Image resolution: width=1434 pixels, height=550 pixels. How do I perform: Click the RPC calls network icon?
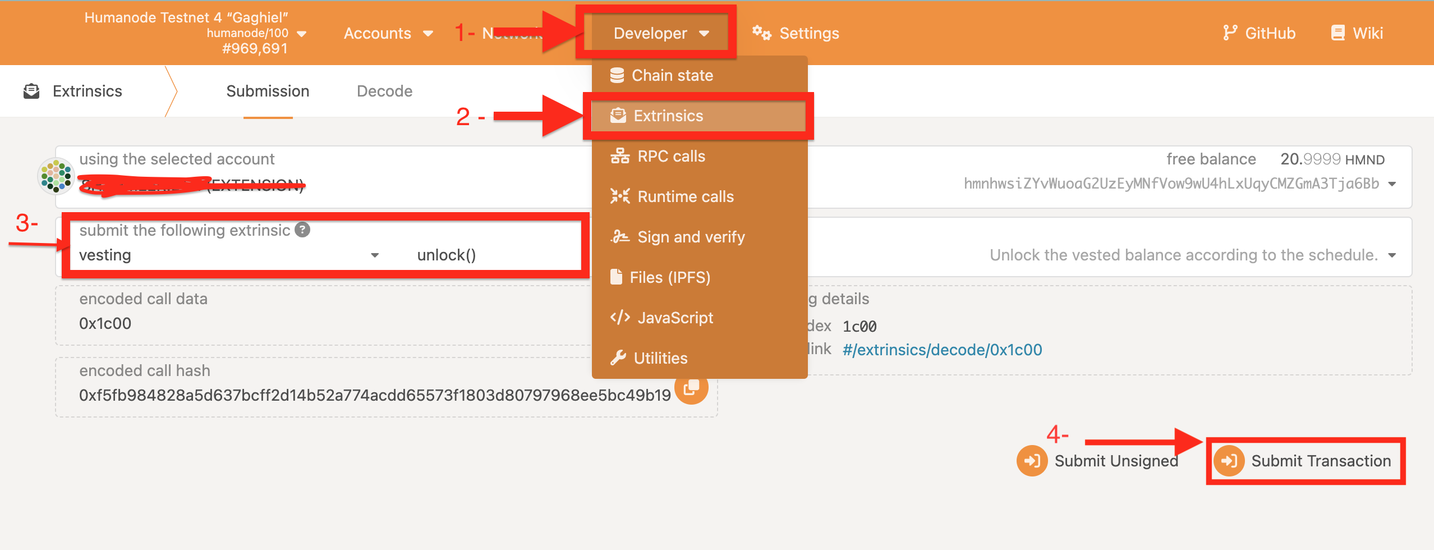pos(620,156)
